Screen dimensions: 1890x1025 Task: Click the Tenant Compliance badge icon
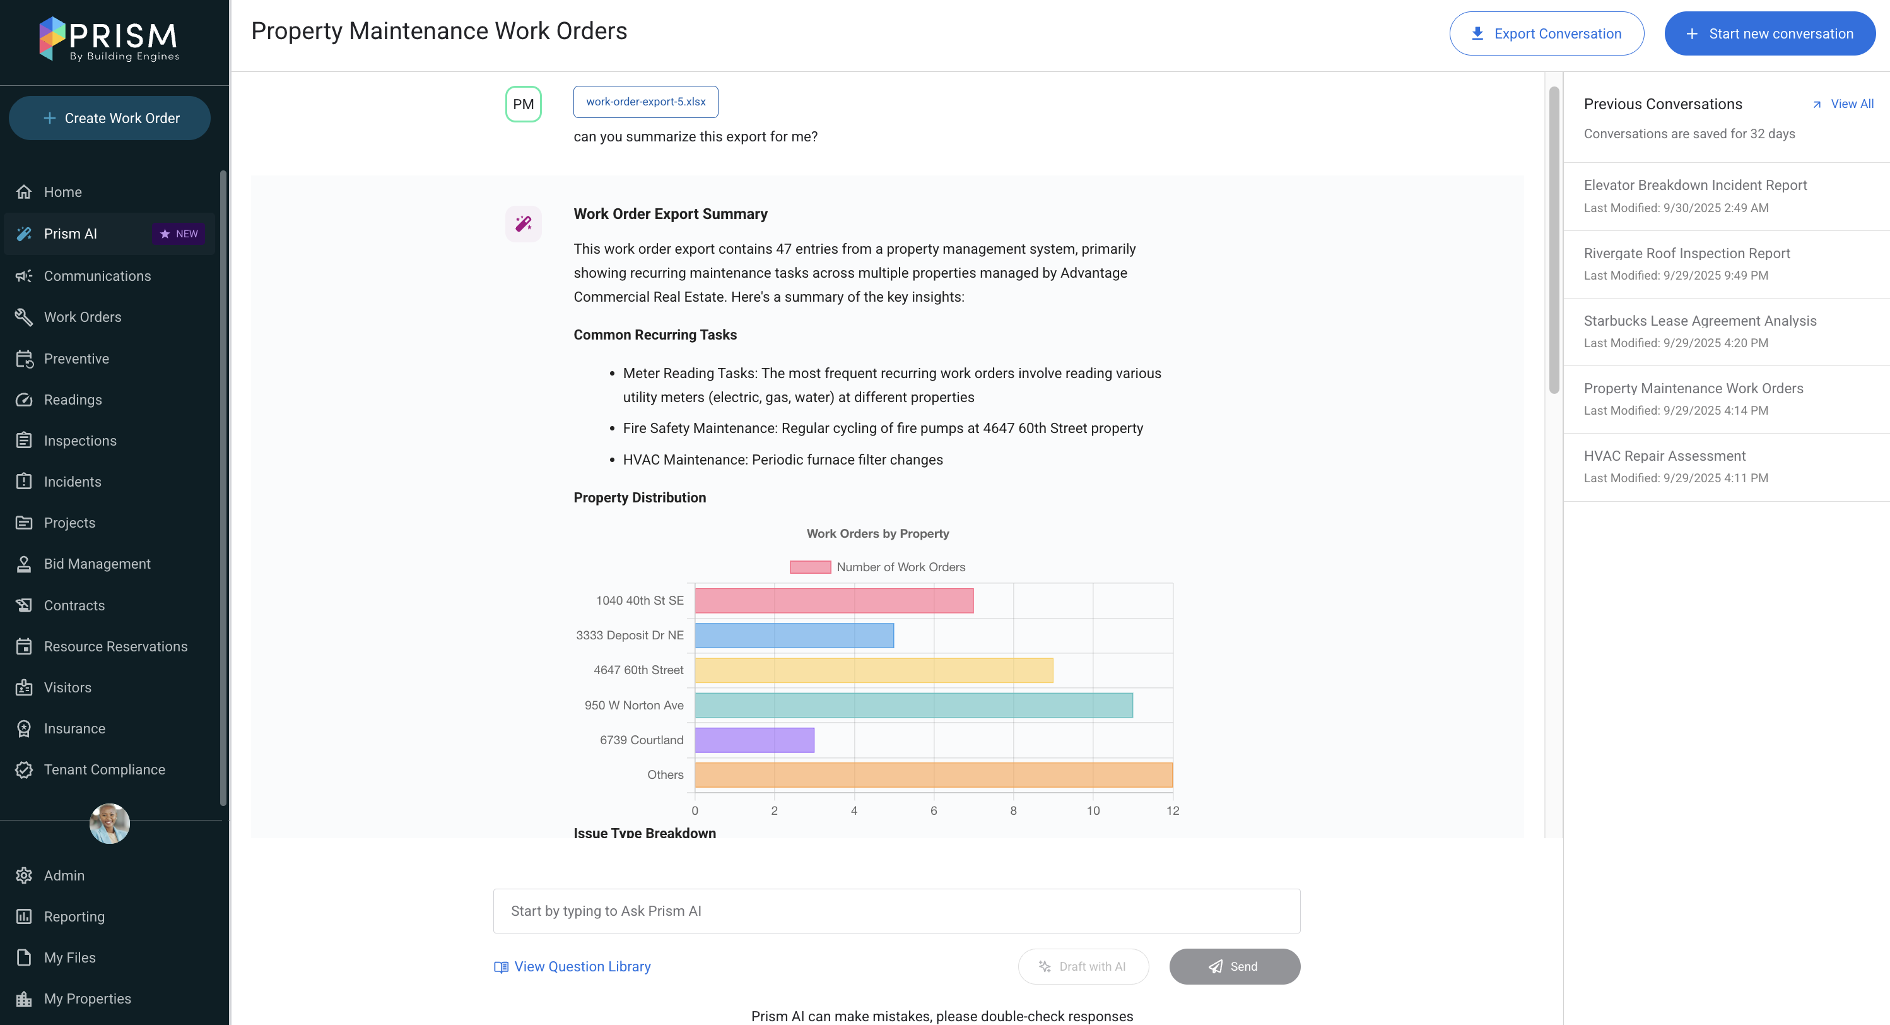(24, 769)
